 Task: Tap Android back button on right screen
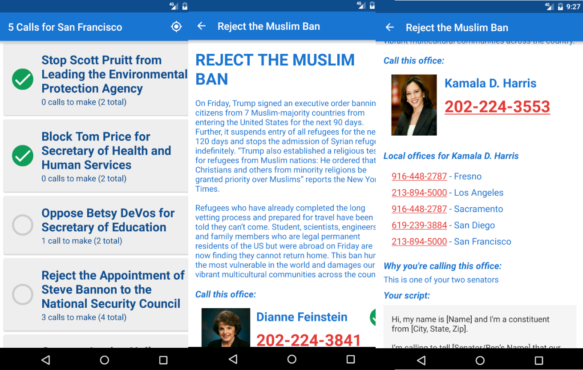tap(421, 360)
